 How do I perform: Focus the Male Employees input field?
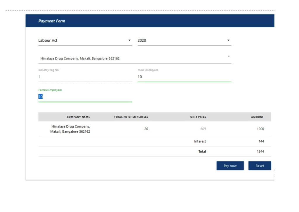184,77
